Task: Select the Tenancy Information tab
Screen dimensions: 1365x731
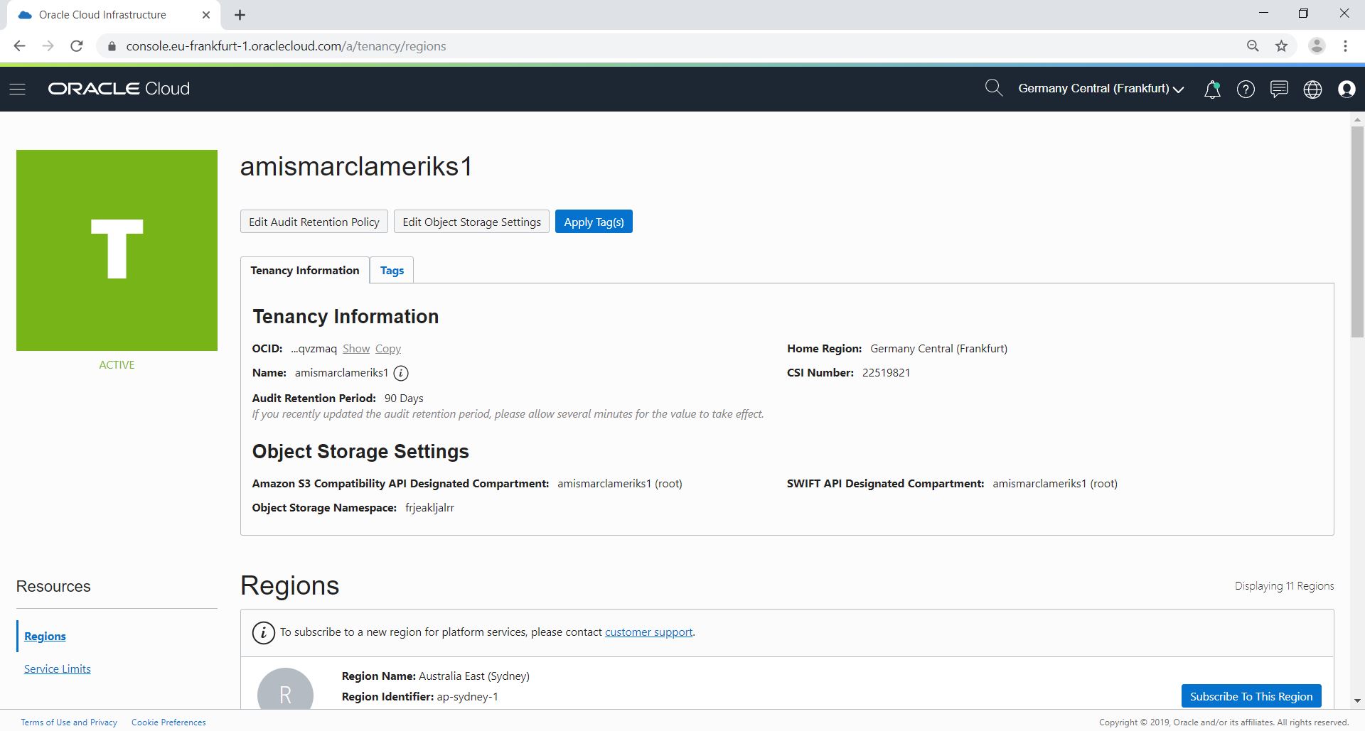Action: [304, 270]
